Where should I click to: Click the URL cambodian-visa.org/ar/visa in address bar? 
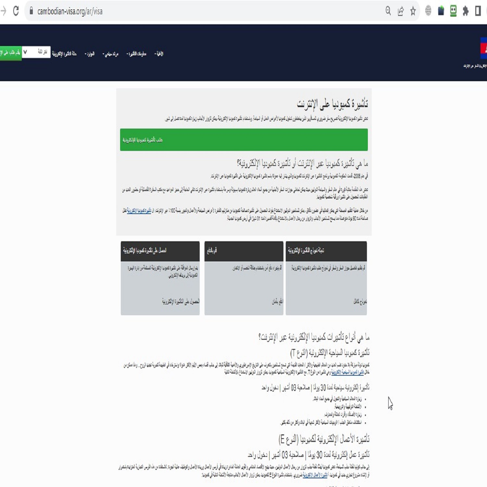pos(70,11)
